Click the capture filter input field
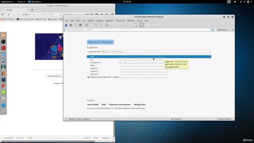The image size is (254, 143). click(x=157, y=52)
